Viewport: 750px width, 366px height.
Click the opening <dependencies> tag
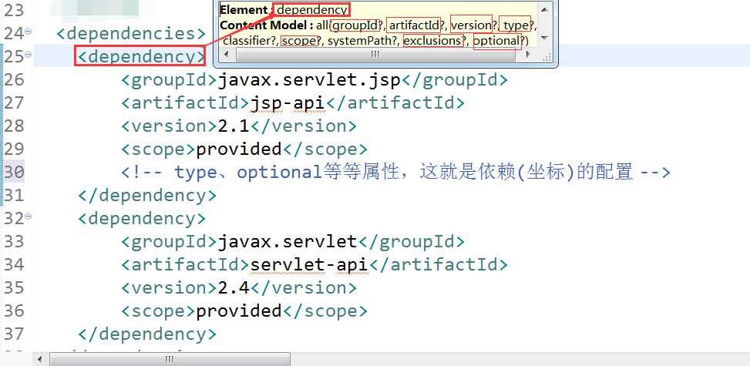[131, 34]
